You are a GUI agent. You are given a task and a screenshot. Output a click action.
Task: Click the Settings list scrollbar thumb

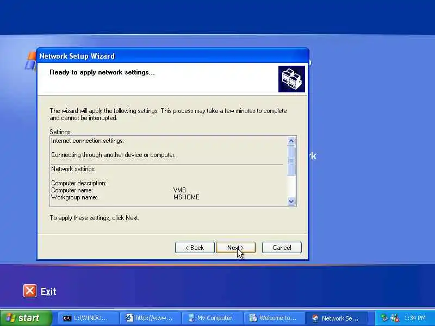pos(291,161)
